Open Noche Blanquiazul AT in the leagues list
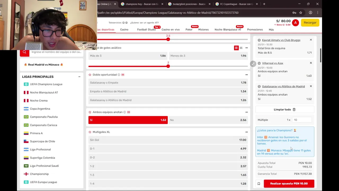This screenshot has width=339, height=191. tap(44, 93)
